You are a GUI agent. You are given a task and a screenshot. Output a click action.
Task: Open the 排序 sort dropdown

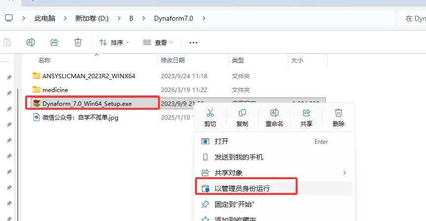point(114,42)
